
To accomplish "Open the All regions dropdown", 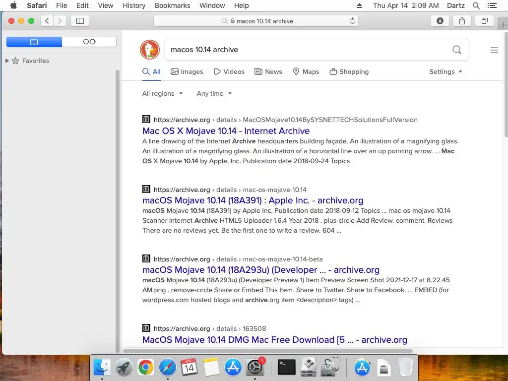I will (x=162, y=94).
